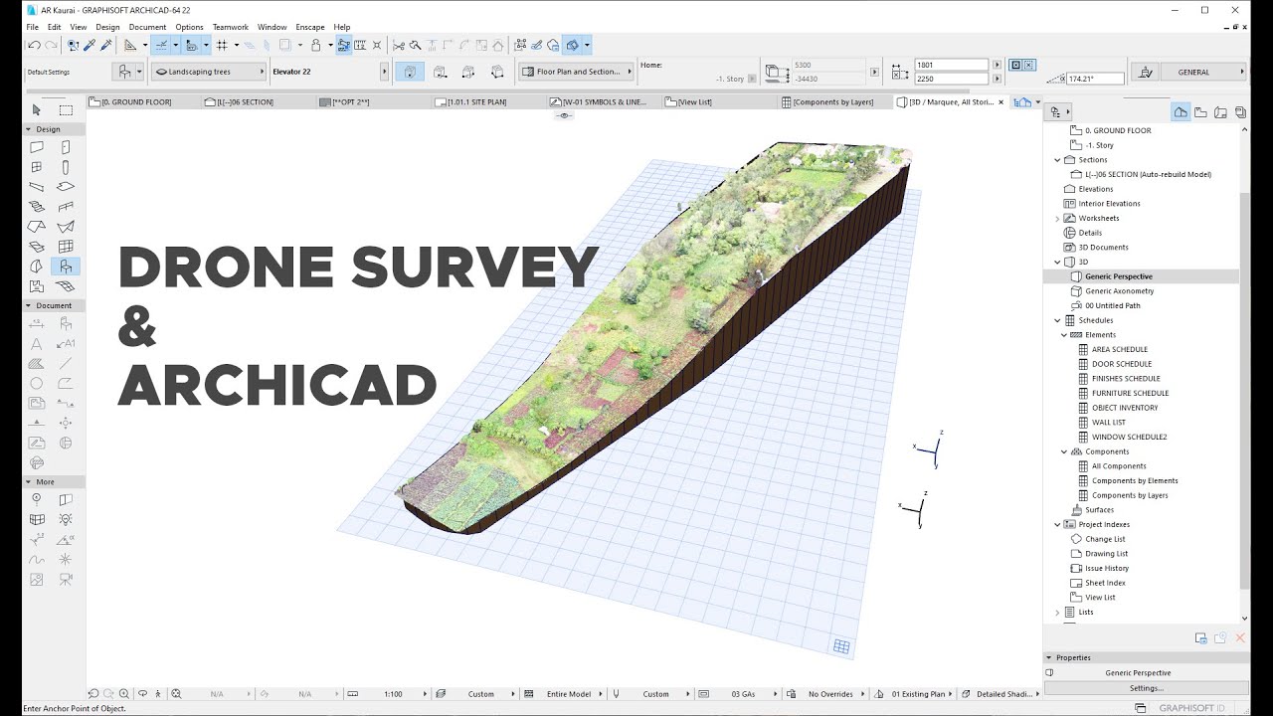Toggle the highlighted 3D view filter button
Screen dimensions: 1273x716
point(573,45)
